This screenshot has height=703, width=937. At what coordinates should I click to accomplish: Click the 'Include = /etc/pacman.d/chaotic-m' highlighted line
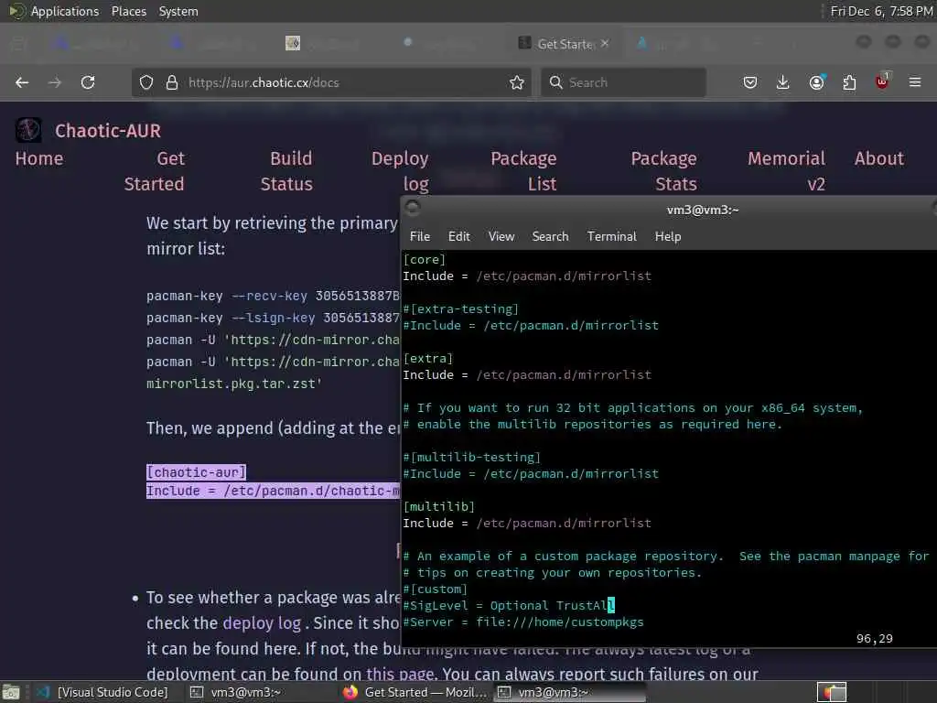coord(273,491)
